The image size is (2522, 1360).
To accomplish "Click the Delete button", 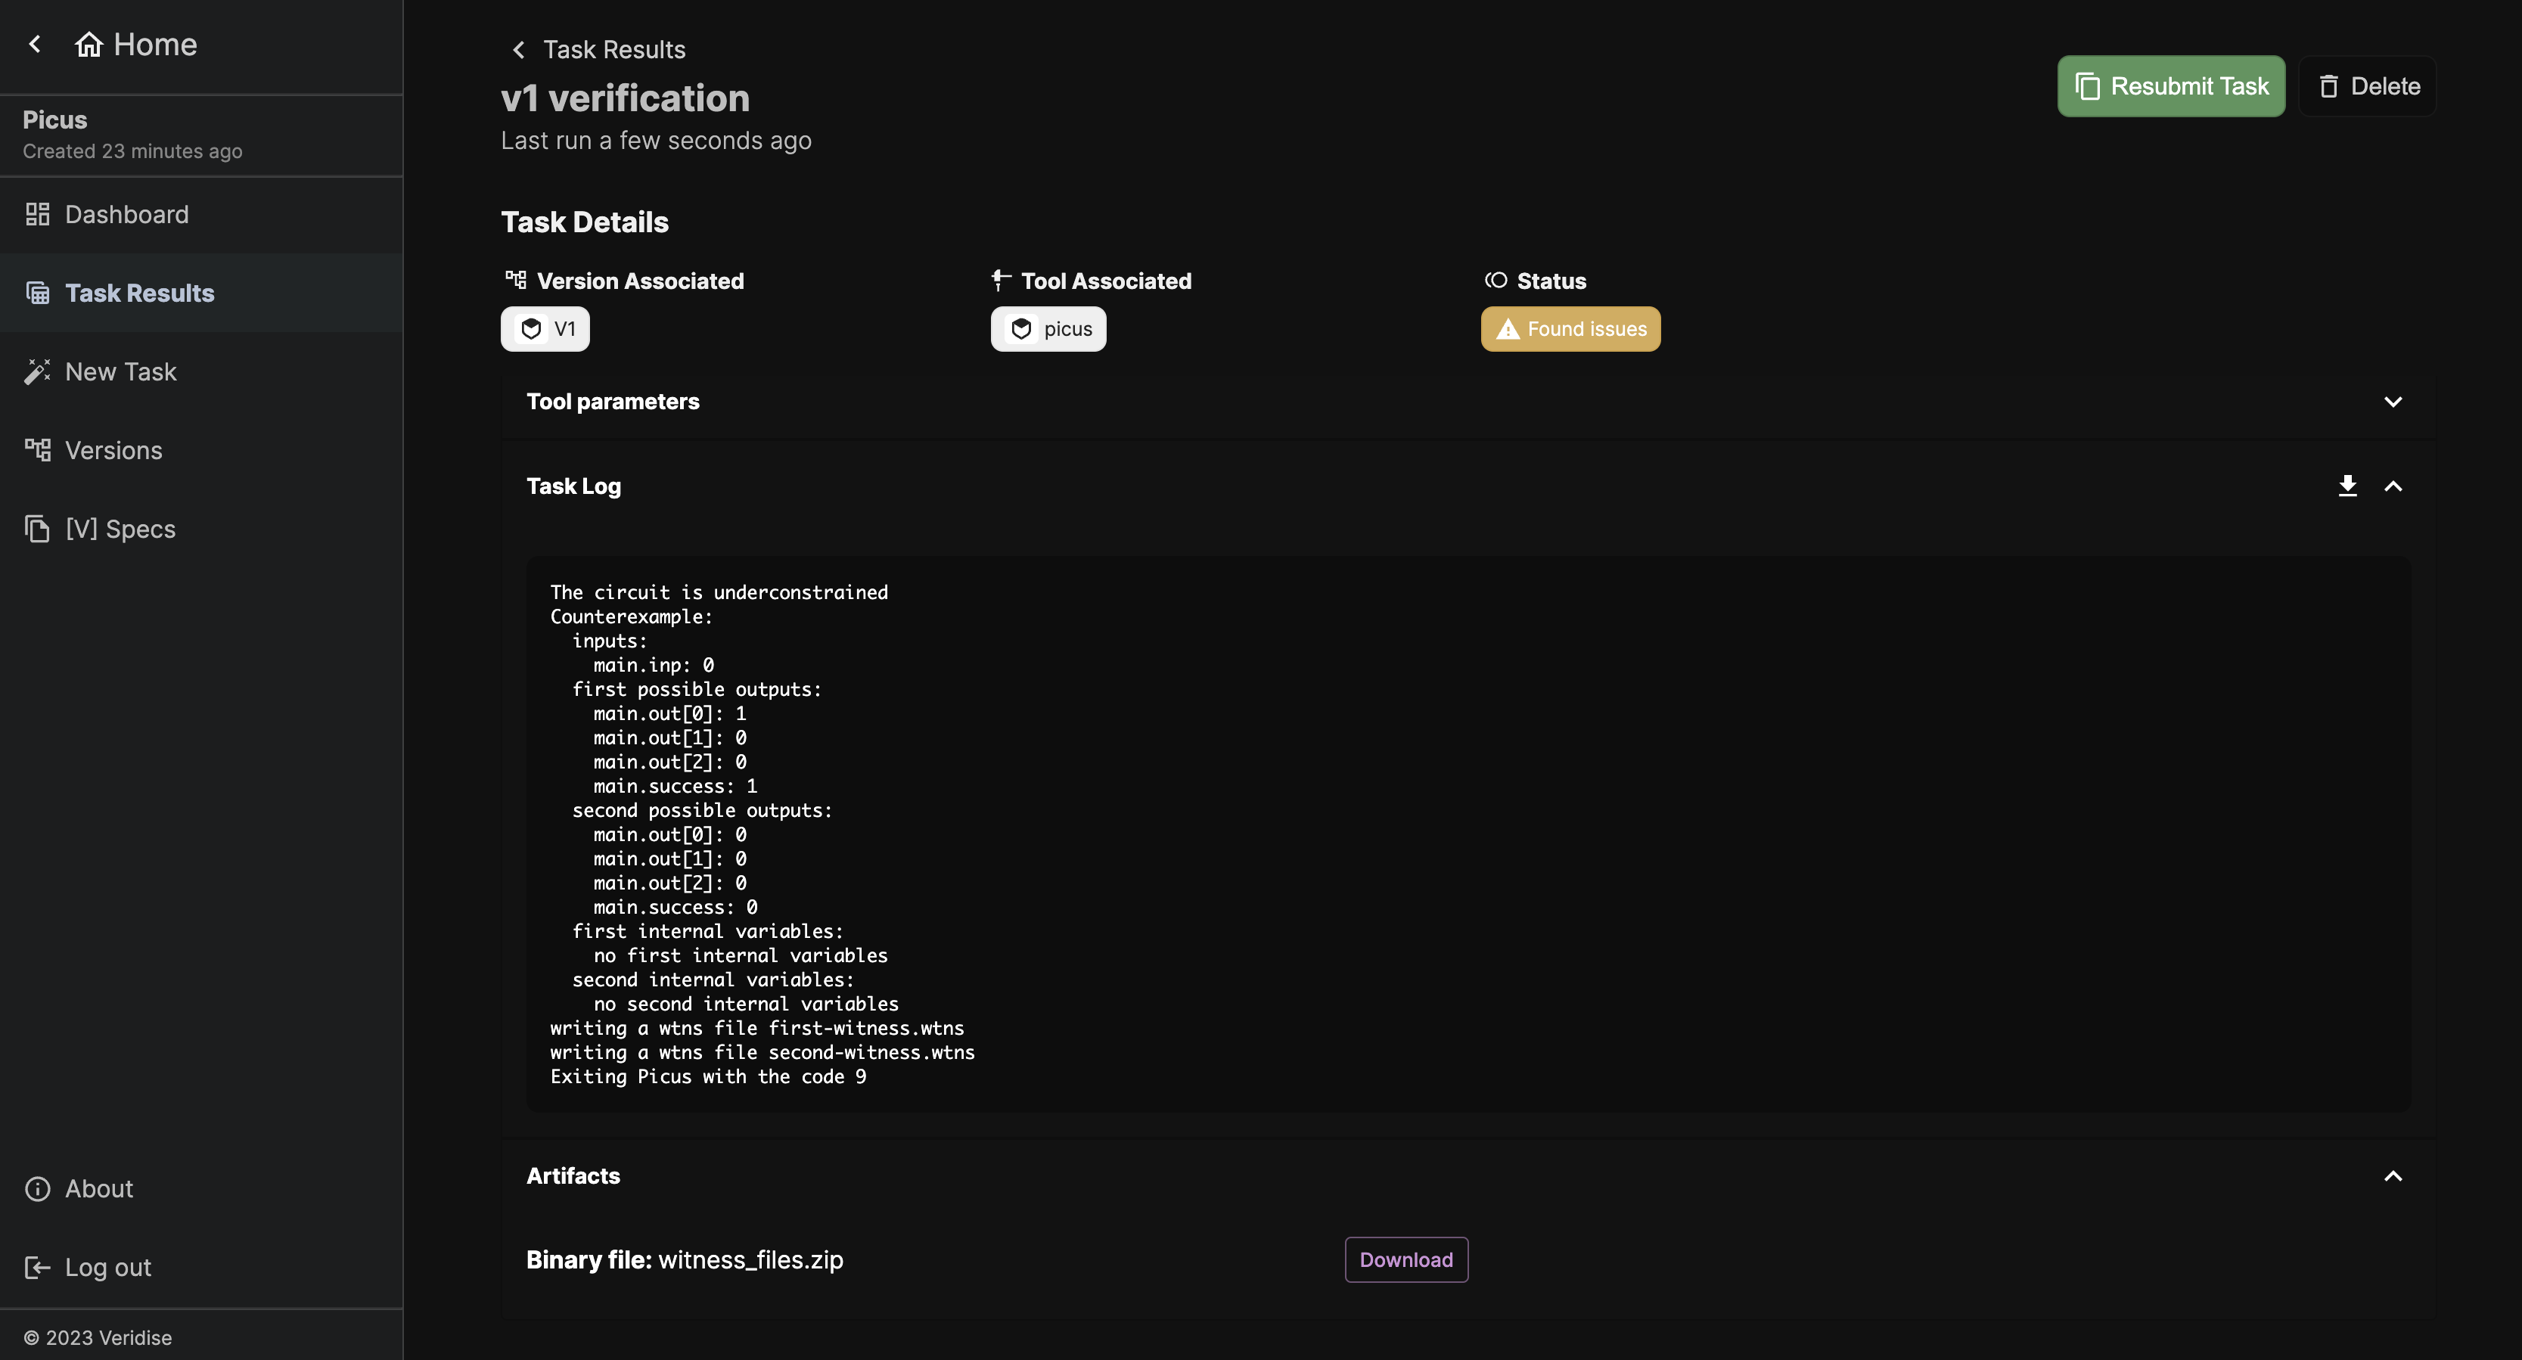I will [2366, 86].
